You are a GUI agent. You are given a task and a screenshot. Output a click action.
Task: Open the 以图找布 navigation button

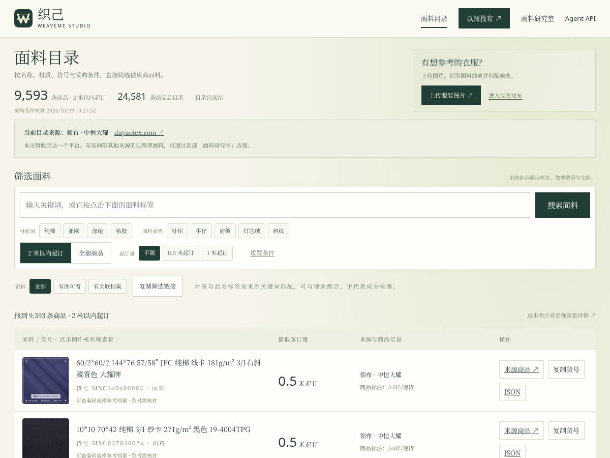484,18
